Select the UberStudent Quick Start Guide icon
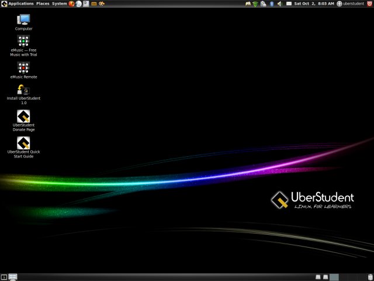374x281 pixels. click(x=23, y=148)
